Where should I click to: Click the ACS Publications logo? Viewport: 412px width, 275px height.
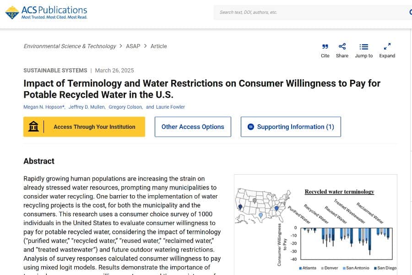(x=46, y=12)
